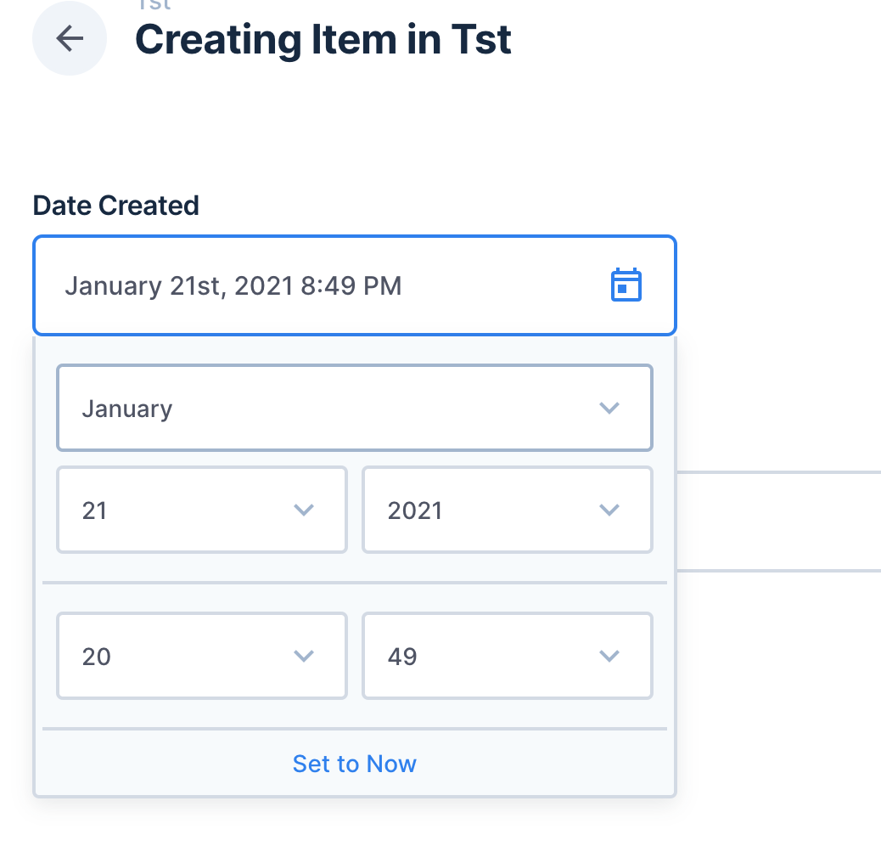Click the Creating Item in Tst title
This screenshot has width=881, height=863.
pos(323,39)
